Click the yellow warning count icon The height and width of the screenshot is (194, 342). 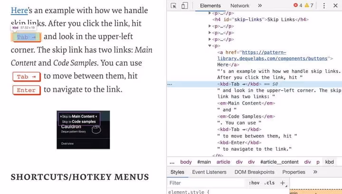[307, 5]
